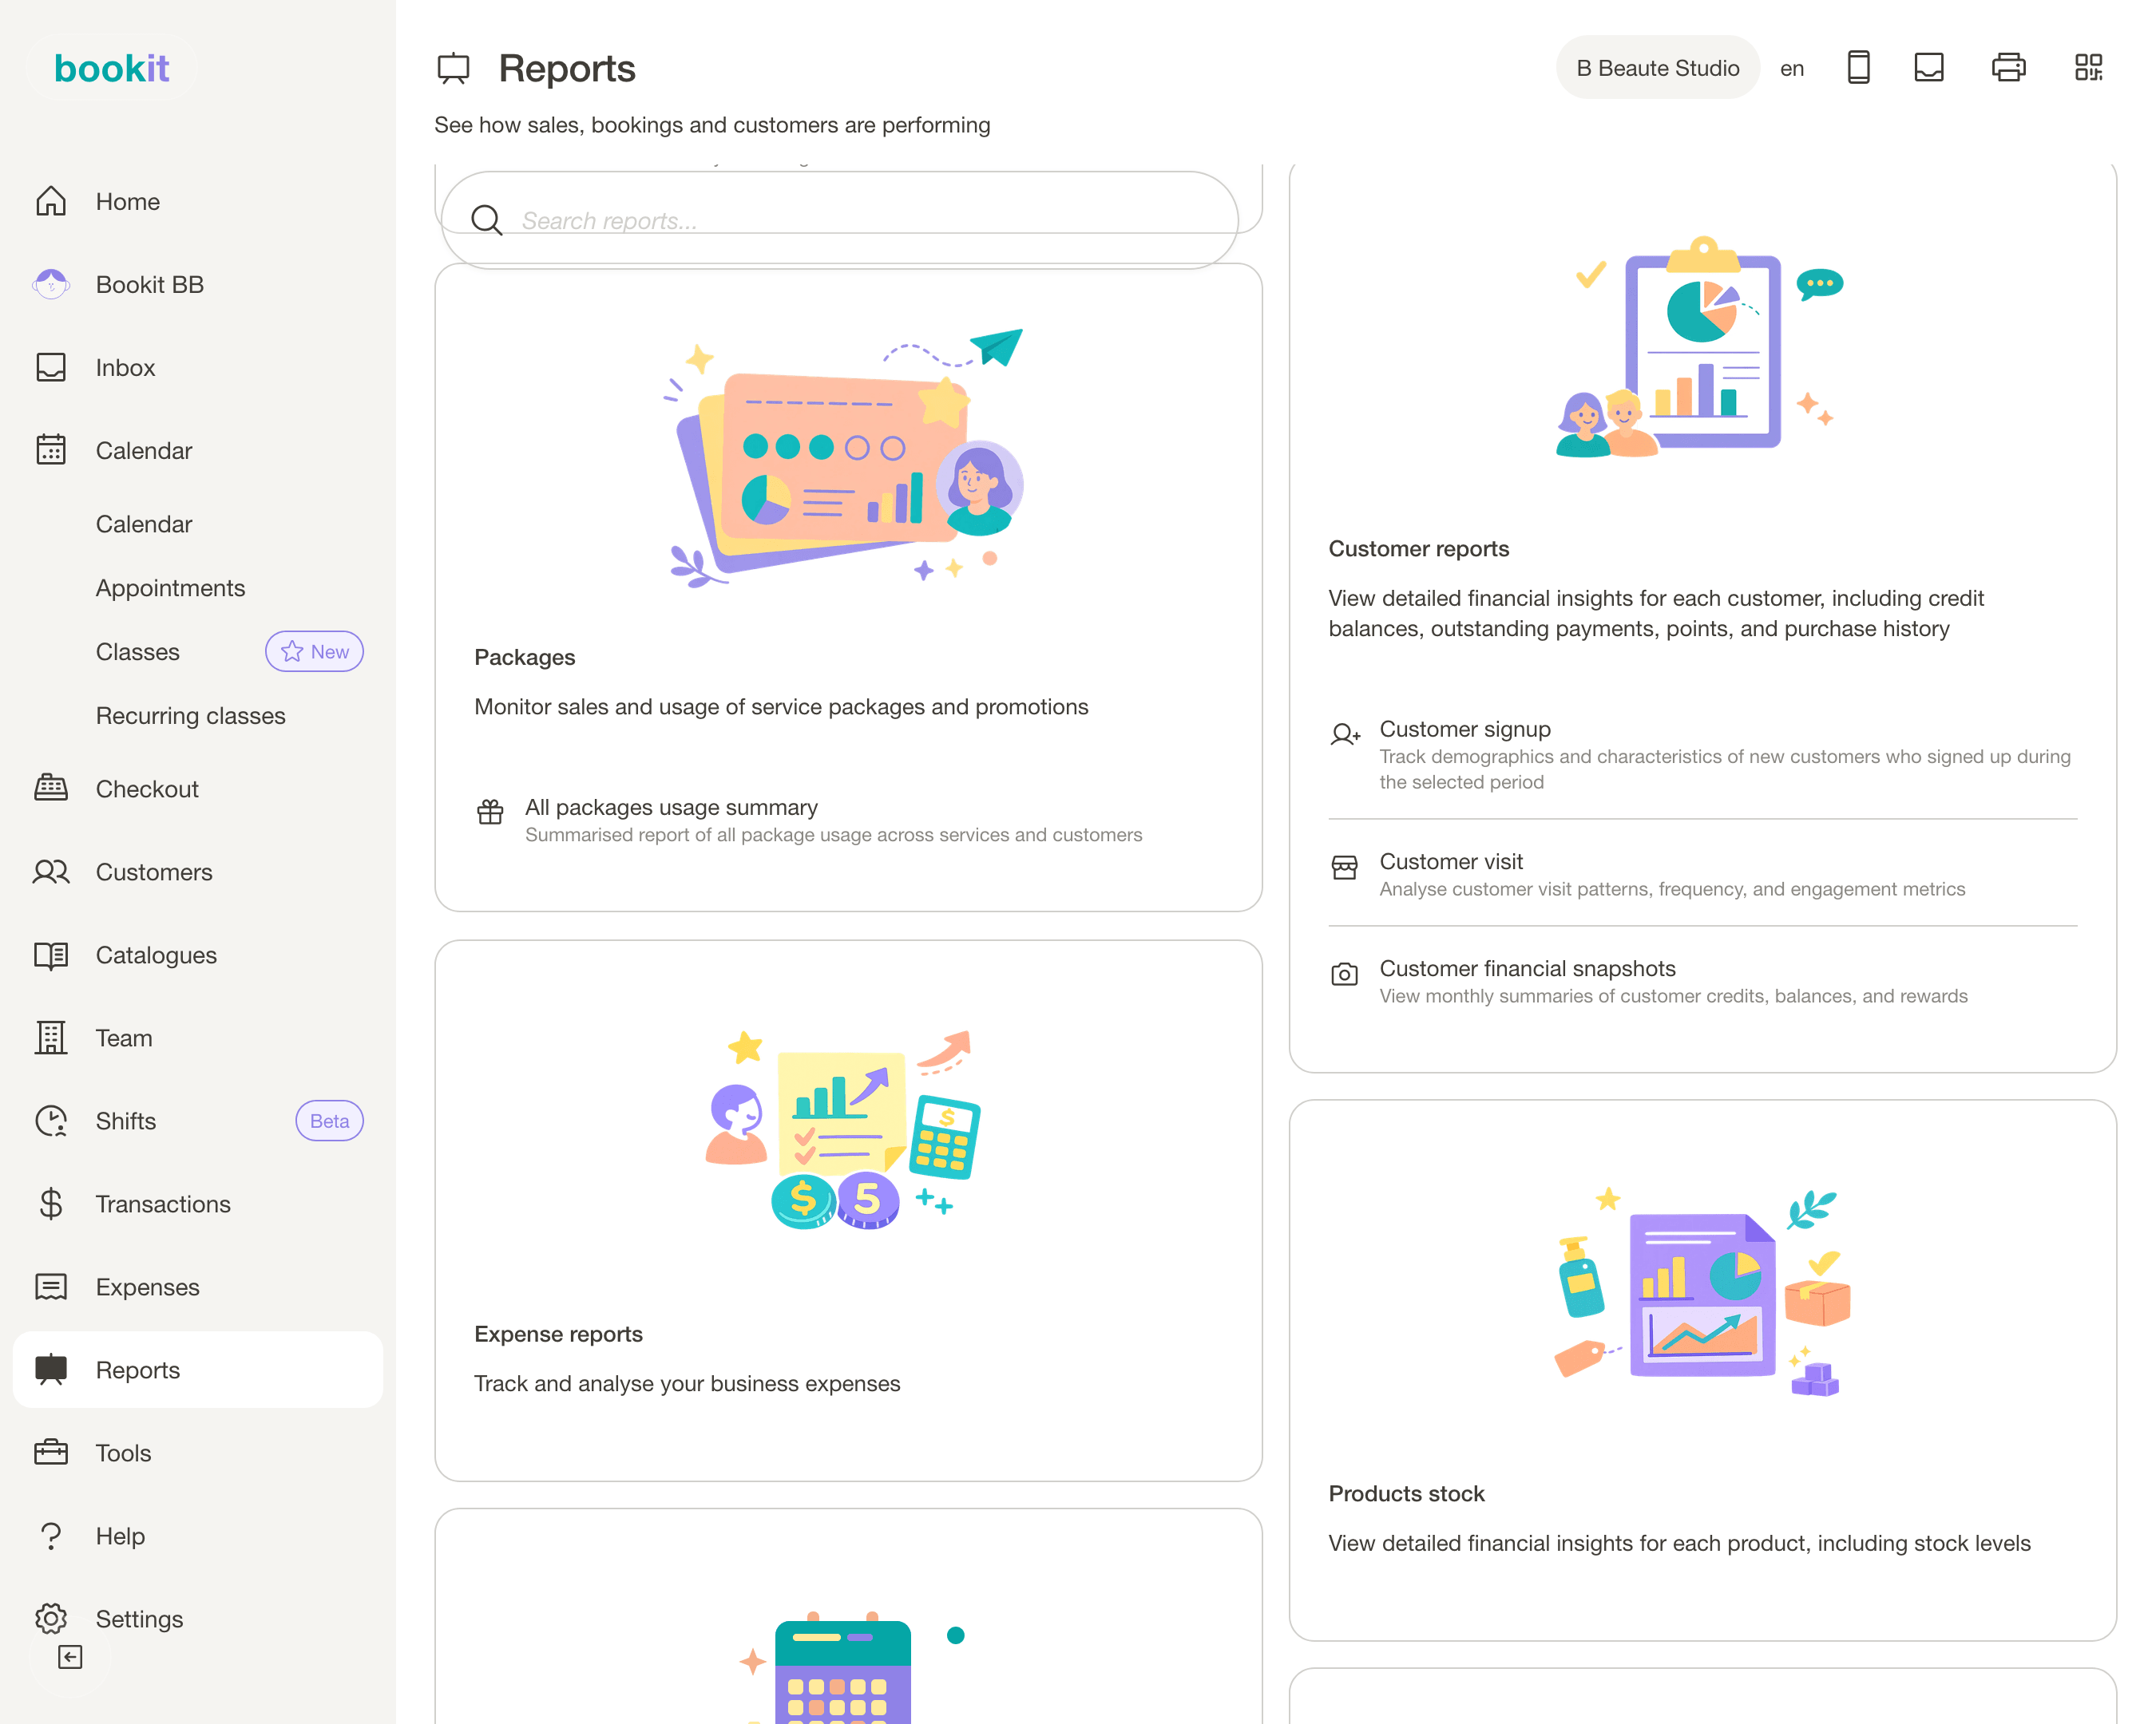Change language using the en selector
This screenshot has height=1724, width=2156.
[1791, 69]
